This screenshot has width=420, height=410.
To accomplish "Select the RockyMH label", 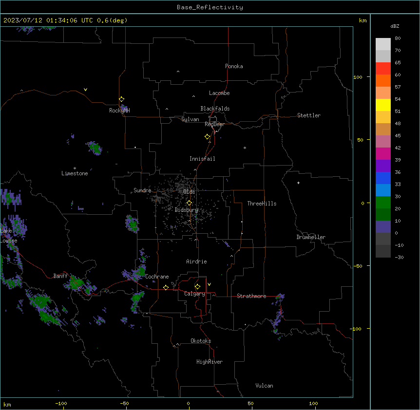I will 119,111.
